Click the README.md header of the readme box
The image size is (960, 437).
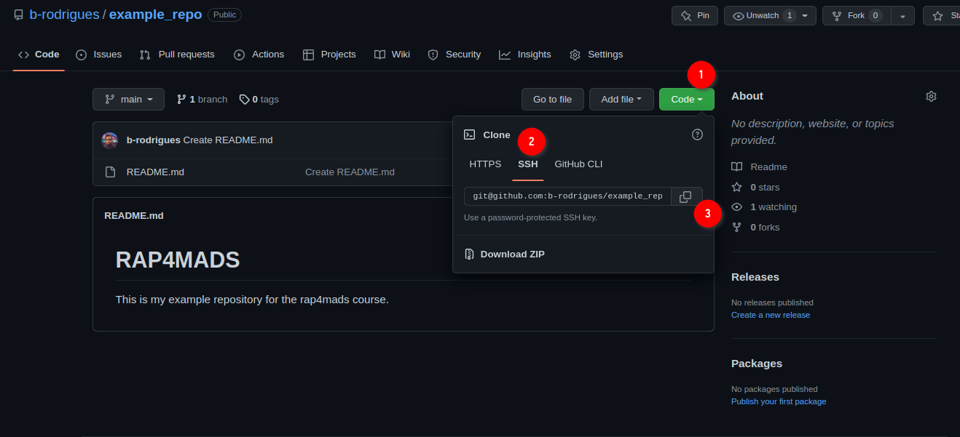[x=134, y=216]
